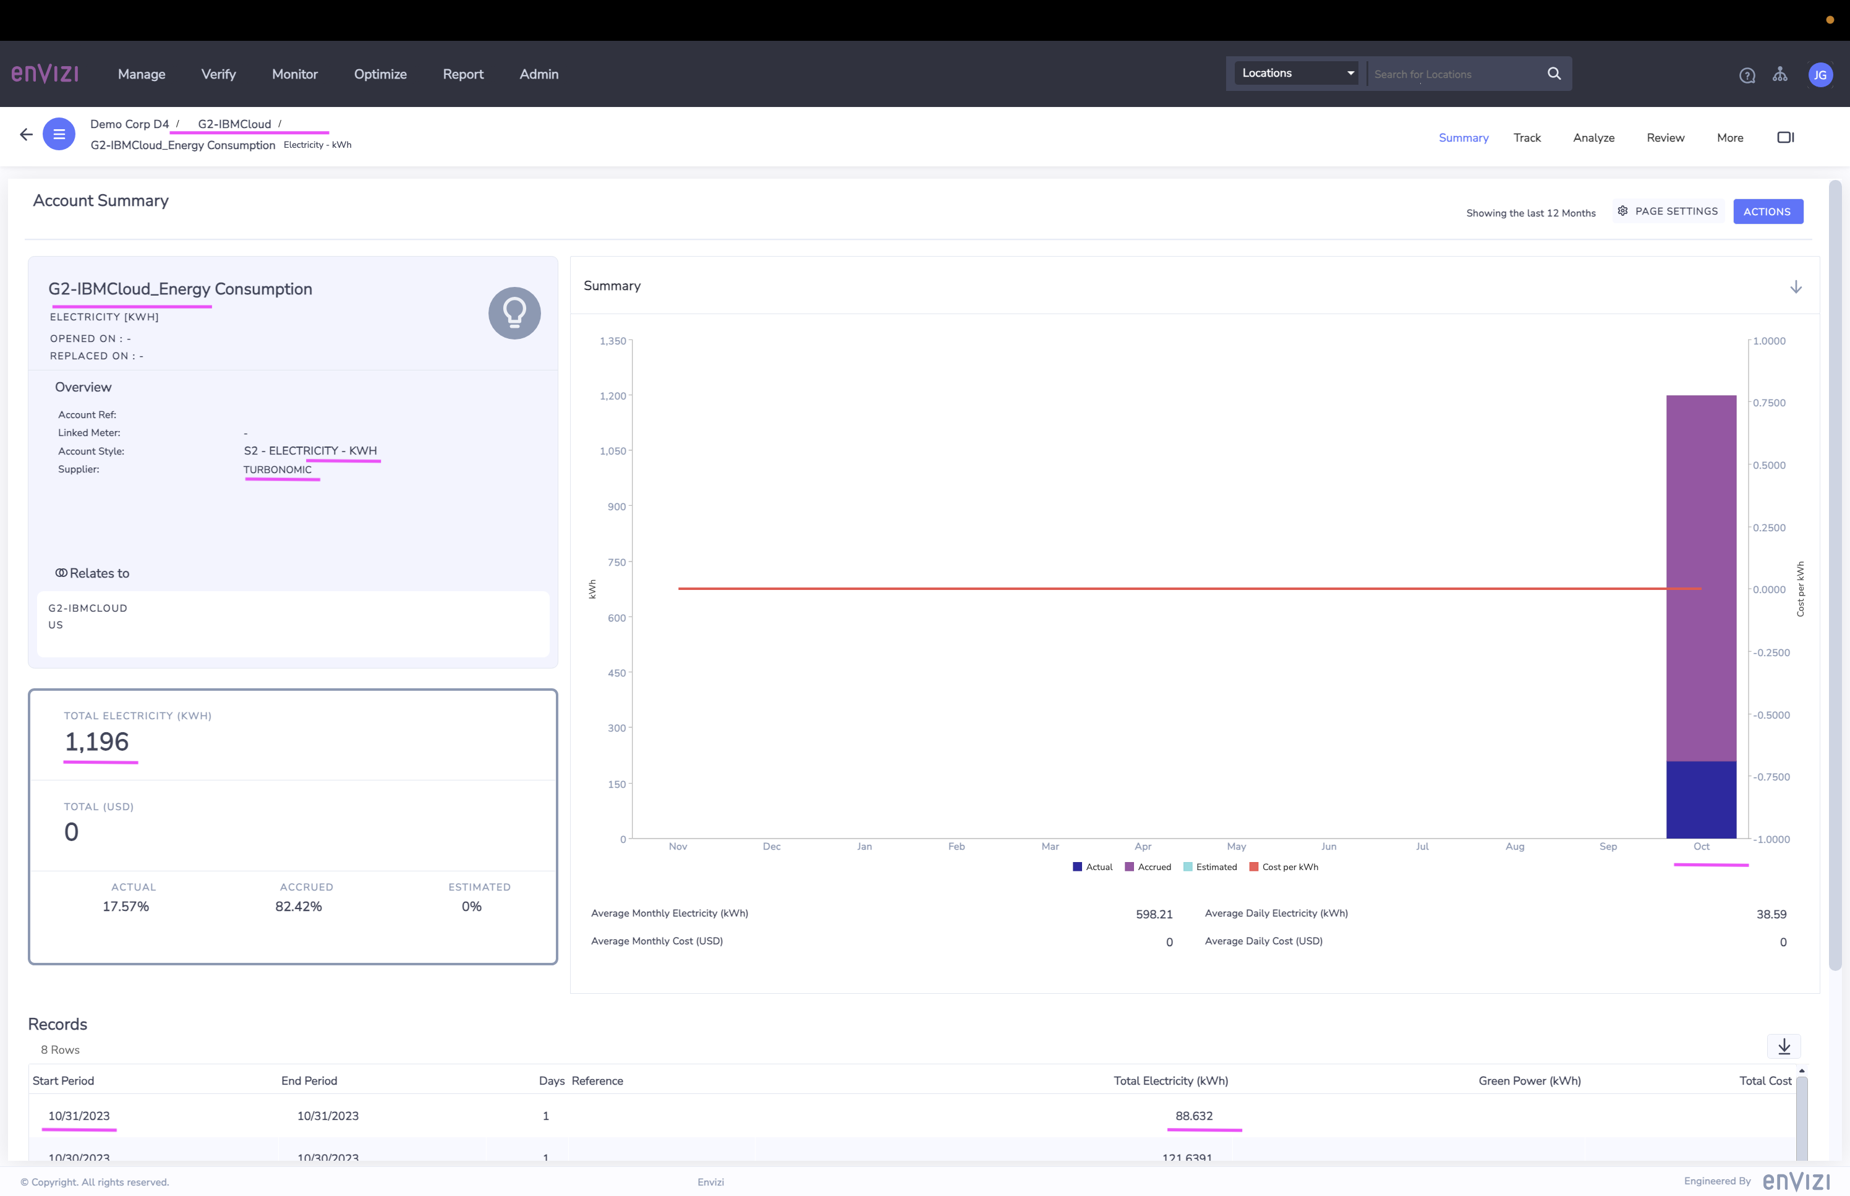
Task: Toggle the side panel icon
Action: (1786, 137)
